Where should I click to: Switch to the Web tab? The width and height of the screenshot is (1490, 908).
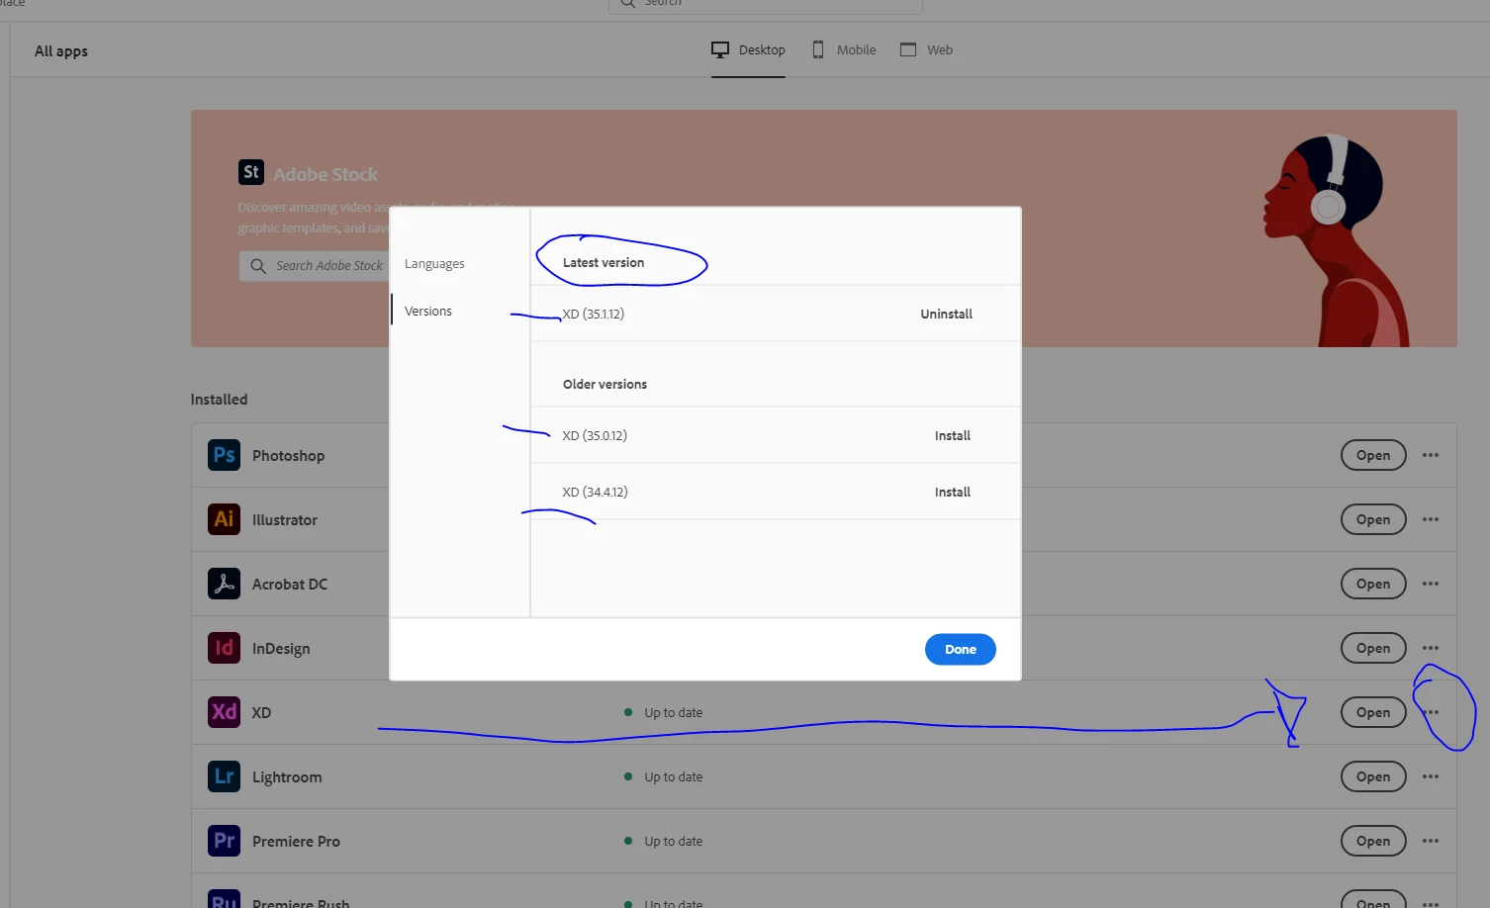(x=926, y=49)
